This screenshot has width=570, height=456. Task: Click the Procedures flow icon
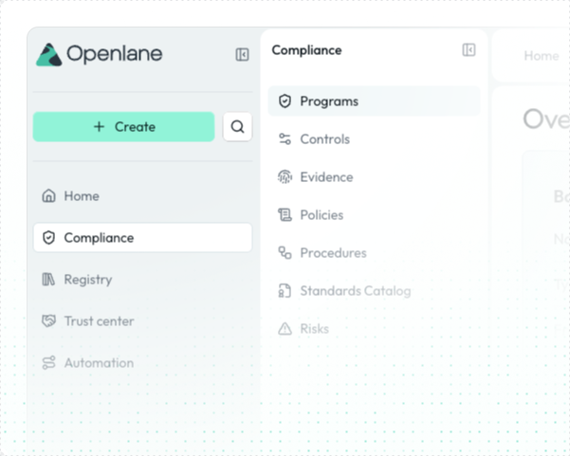(285, 253)
